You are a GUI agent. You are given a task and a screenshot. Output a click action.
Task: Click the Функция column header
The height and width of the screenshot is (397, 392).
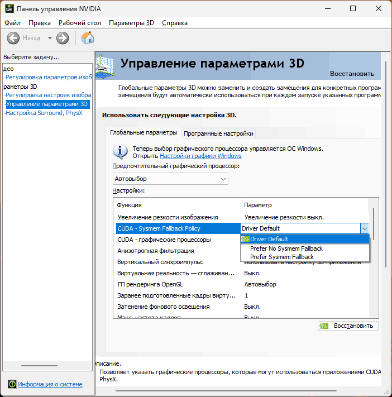[177, 205]
